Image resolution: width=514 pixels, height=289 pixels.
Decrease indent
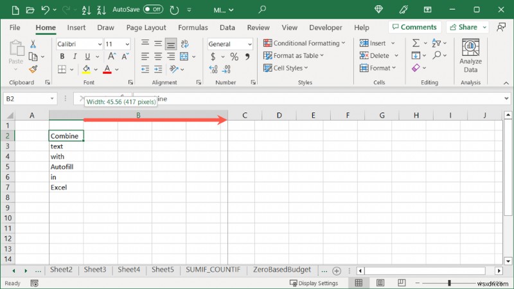point(145,69)
